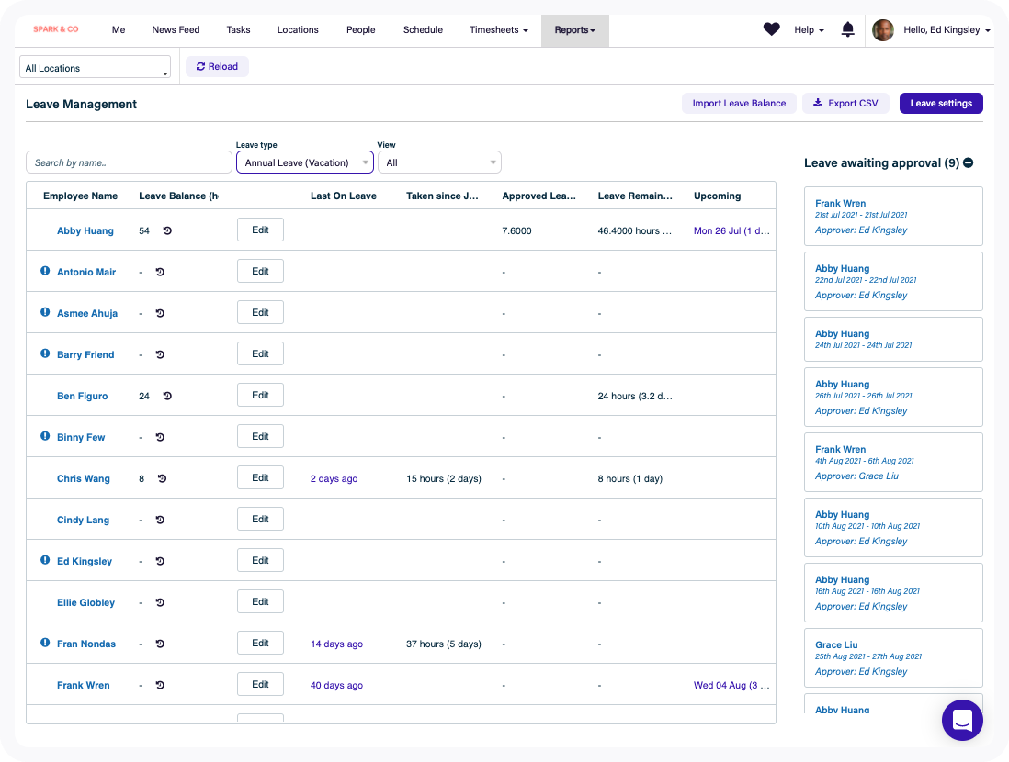Click the warning icon next to Antonio Mair
This screenshot has width=1009, height=762.
click(x=45, y=271)
